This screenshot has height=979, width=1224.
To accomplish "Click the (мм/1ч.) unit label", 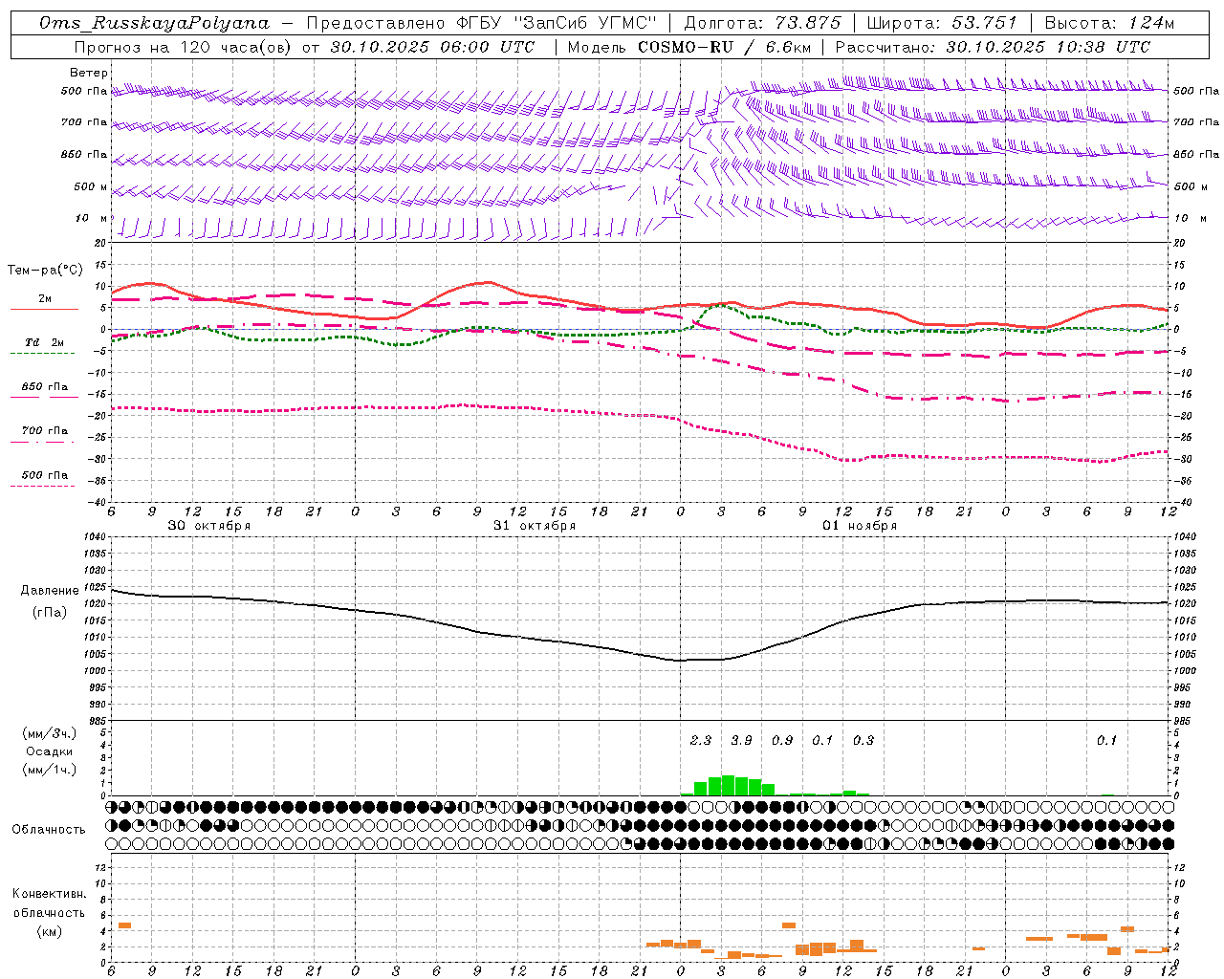I will [49, 770].
